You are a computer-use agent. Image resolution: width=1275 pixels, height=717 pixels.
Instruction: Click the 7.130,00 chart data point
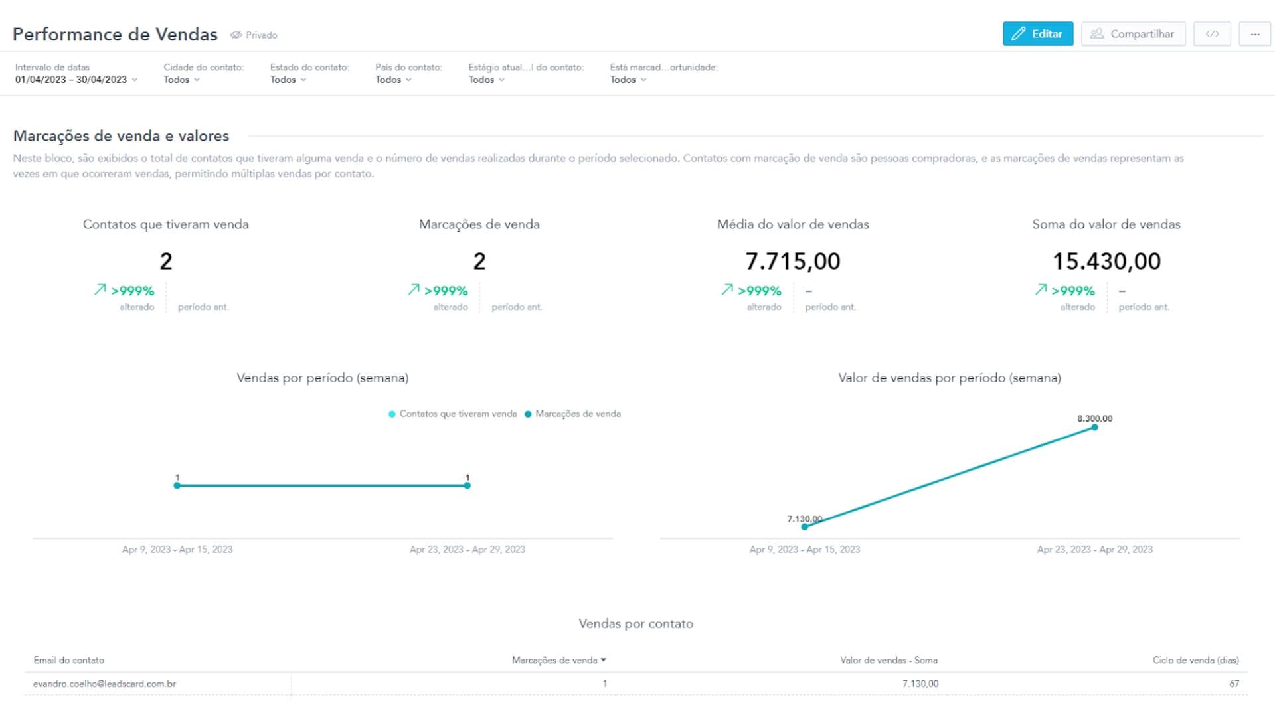point(804,527)
